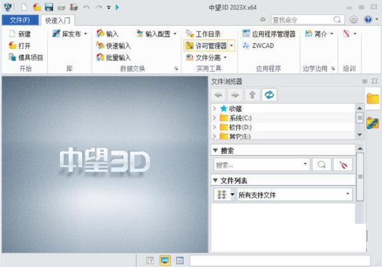Expand the 输入配置 dropdown arrow
Viewport: 382px width, 267px height.
click(x=175, y=34)
